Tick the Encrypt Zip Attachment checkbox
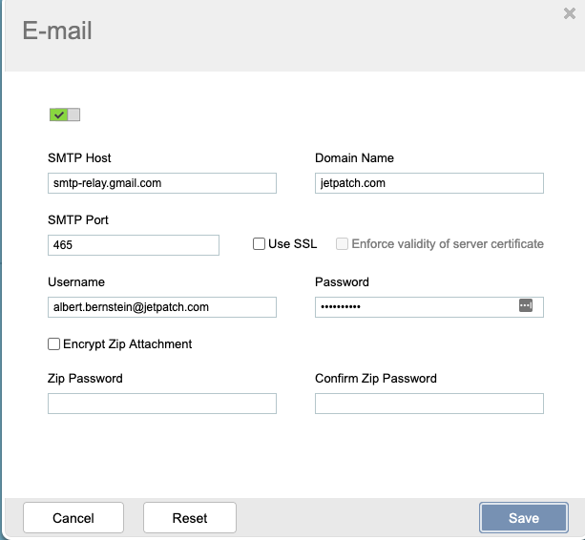The image size is (585, 540). pyautogui.click(x=54, y=344)
